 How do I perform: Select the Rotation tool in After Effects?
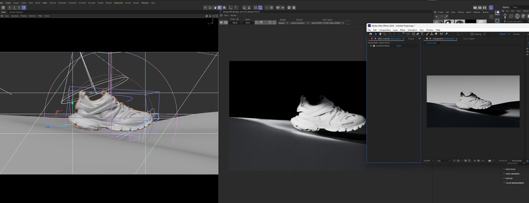404,34
